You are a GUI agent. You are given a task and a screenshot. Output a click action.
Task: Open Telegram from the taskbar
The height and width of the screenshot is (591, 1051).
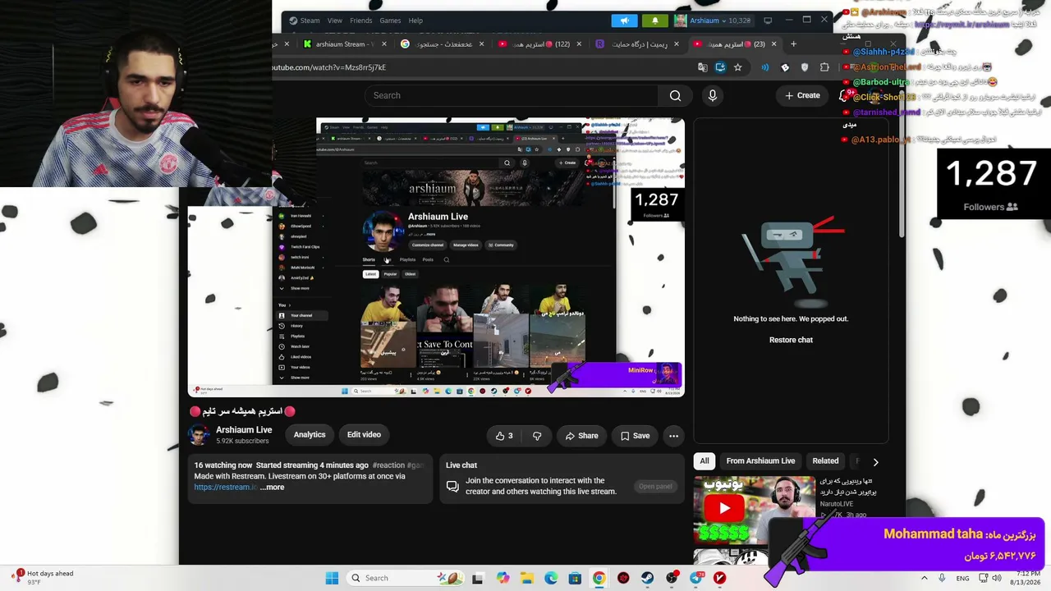(x=696, y=578)
